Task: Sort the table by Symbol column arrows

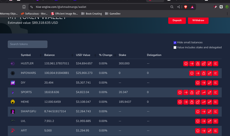Action: pyautogui.click(x=40, y=55)
